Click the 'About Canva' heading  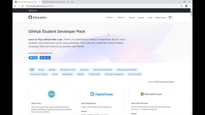click(36, 103)
